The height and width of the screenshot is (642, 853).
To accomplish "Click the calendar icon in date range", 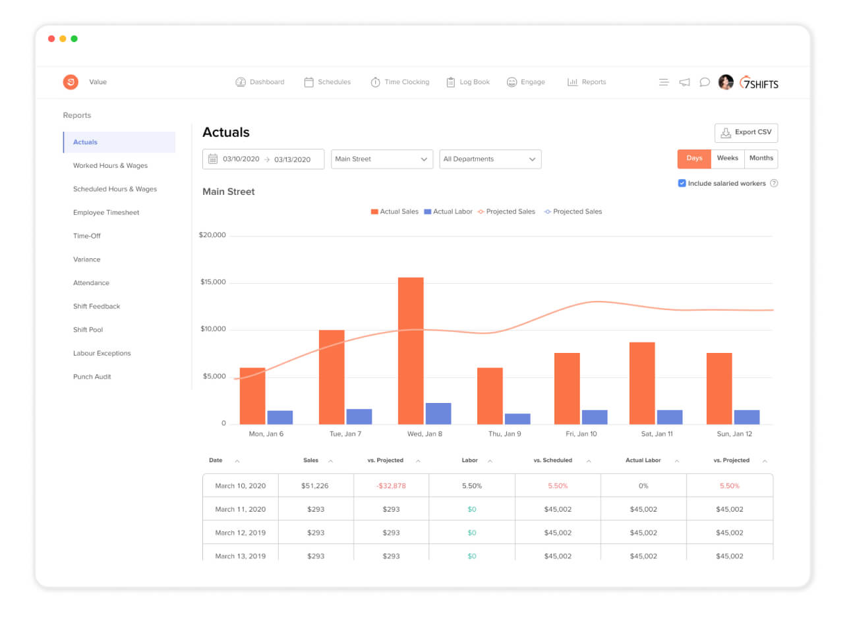I will coord(213,159).
